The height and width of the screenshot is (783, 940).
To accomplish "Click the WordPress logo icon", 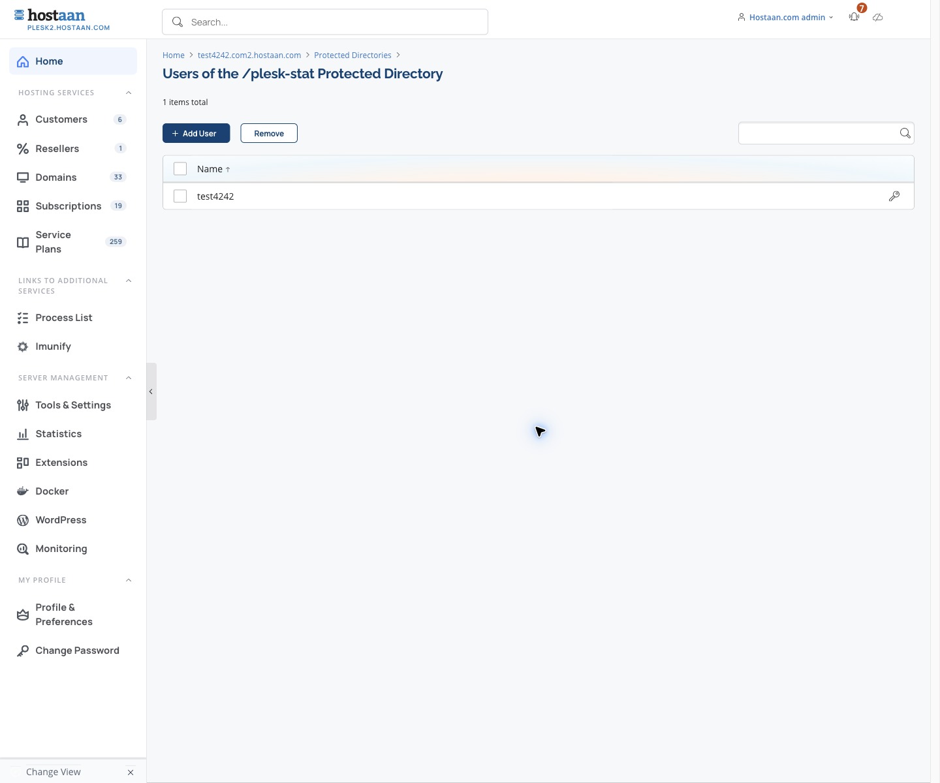I will tap(23, 520).
